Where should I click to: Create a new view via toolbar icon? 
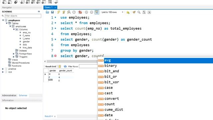pyautogui.click(x=33, y=2)
